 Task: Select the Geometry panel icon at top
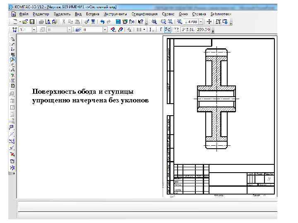point(13,39)
